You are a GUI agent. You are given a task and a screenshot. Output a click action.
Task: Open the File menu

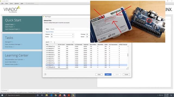[x=2, y=4]
